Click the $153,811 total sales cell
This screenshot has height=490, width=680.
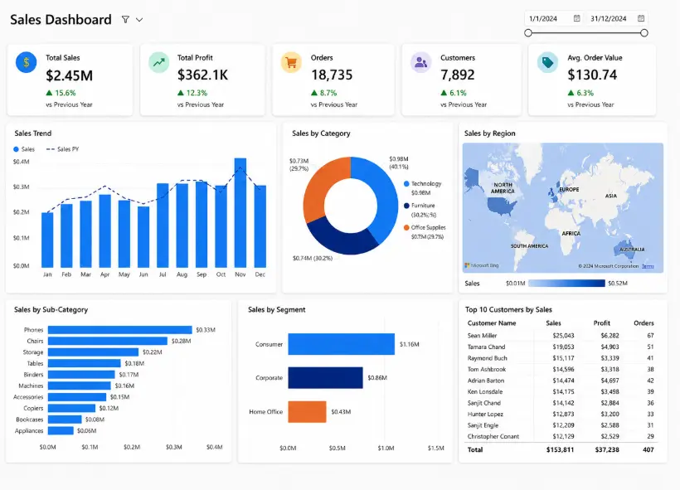pyautogui.click(x=560, y=450)
